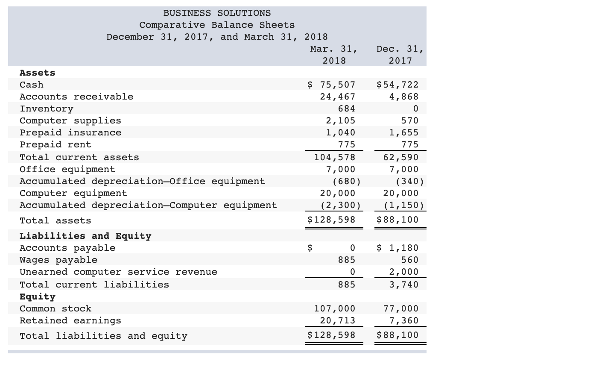Click the 'Total current liabilities' row label
Viewport: 605px width, 367px height.
pos(94,285)
